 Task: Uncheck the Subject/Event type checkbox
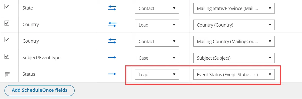[x=7, y=56]
